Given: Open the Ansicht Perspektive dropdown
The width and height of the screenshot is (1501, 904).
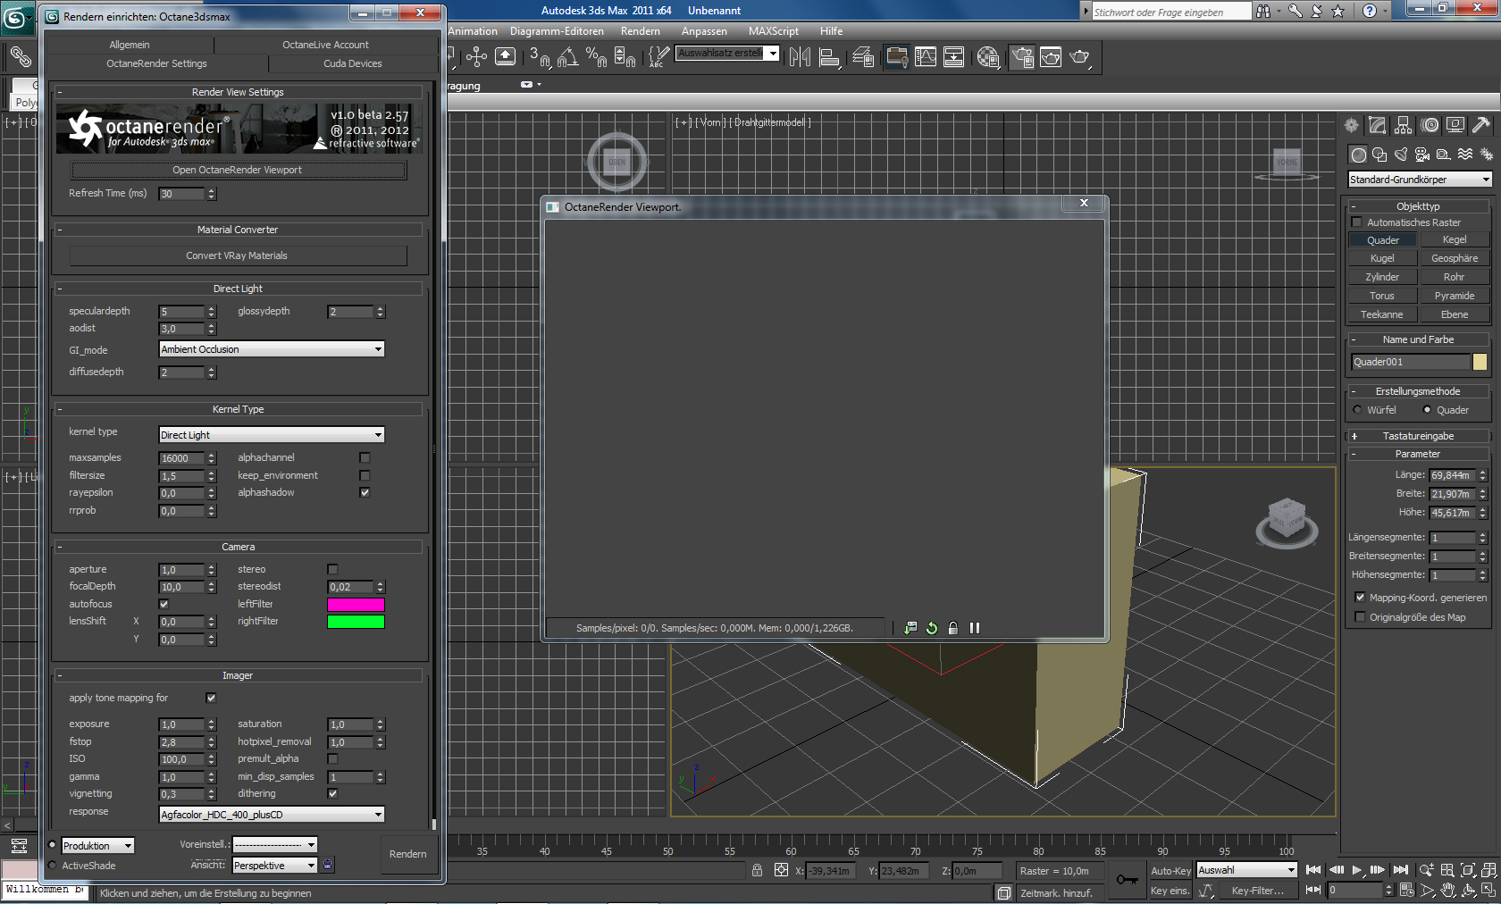Looking at the screenshot, I should [274, 866].
